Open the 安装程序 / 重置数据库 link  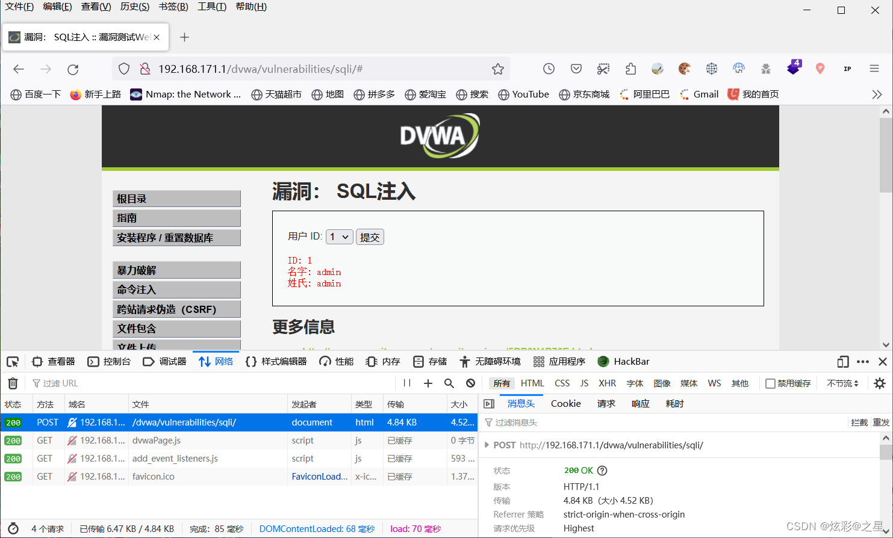pyautogui.click(x=176, y=238)
